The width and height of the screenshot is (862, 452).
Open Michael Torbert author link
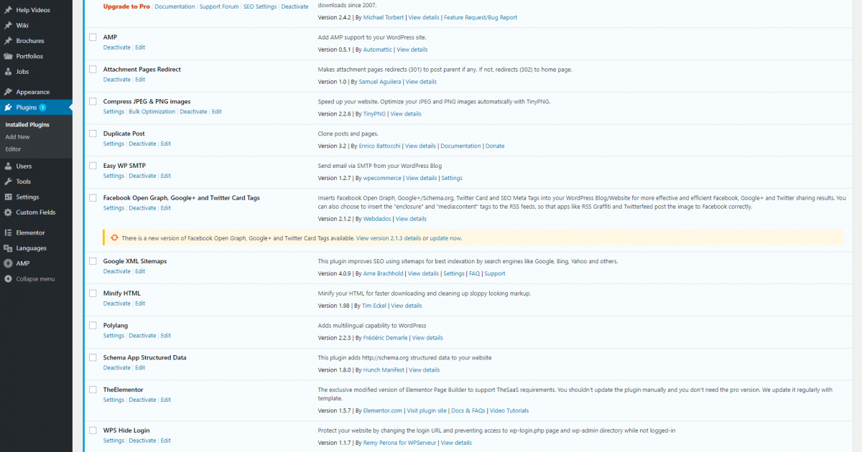(383, 17)
